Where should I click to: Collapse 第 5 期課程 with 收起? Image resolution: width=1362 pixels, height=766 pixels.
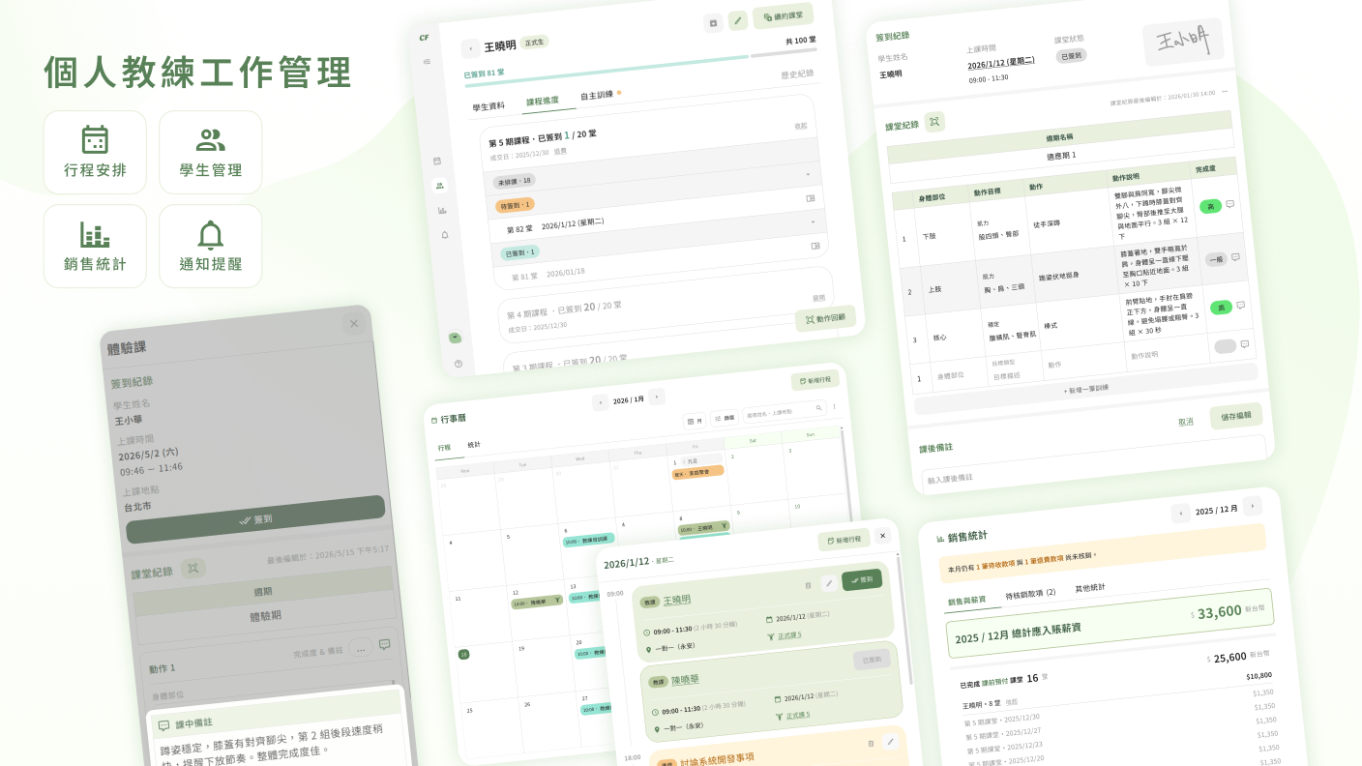pyautogui.click(x=801, y=126)
